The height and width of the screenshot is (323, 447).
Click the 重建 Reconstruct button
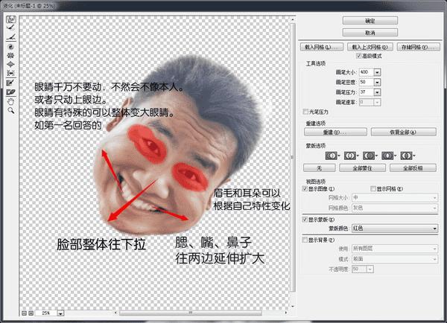pos(335,132)
